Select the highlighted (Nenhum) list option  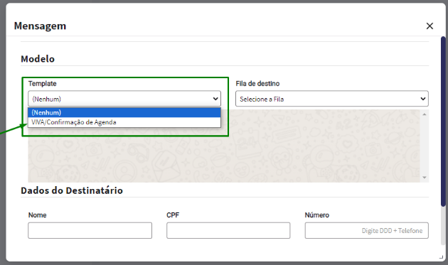click(124, 112)
